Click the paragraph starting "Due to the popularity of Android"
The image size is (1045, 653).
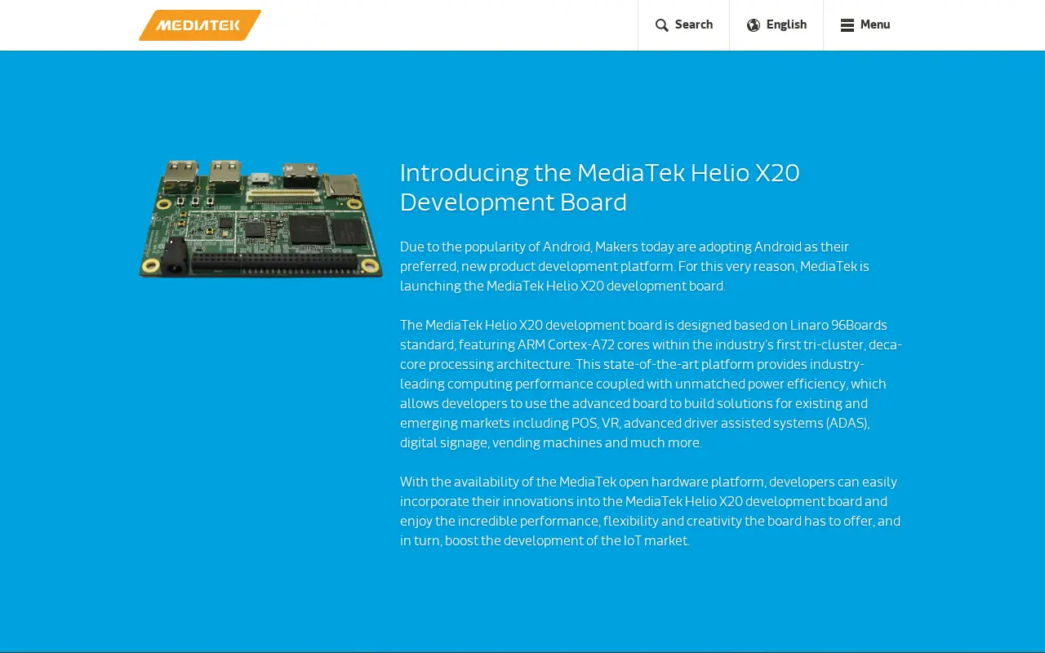635,266
